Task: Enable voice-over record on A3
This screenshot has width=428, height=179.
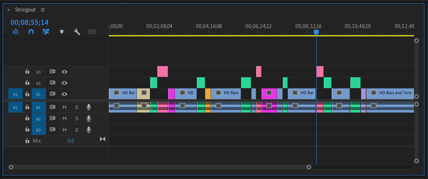Action: (89, 130)
